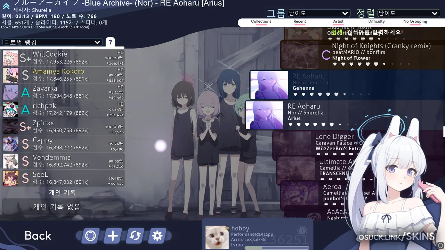Click WillCookie's avatar
The image size is (445, 250).
pos(11,58)
